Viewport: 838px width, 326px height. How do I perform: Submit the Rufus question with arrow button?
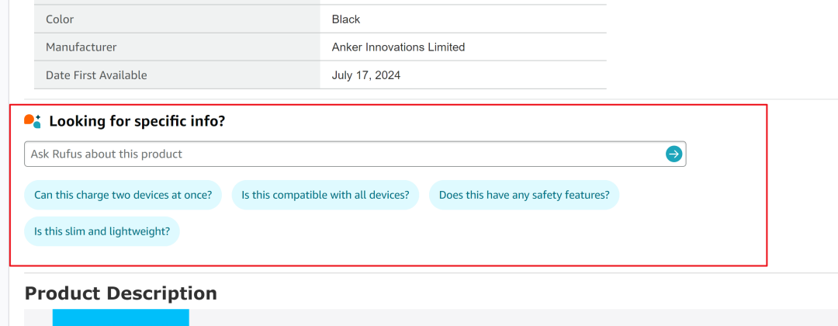(x=674, y=154)
